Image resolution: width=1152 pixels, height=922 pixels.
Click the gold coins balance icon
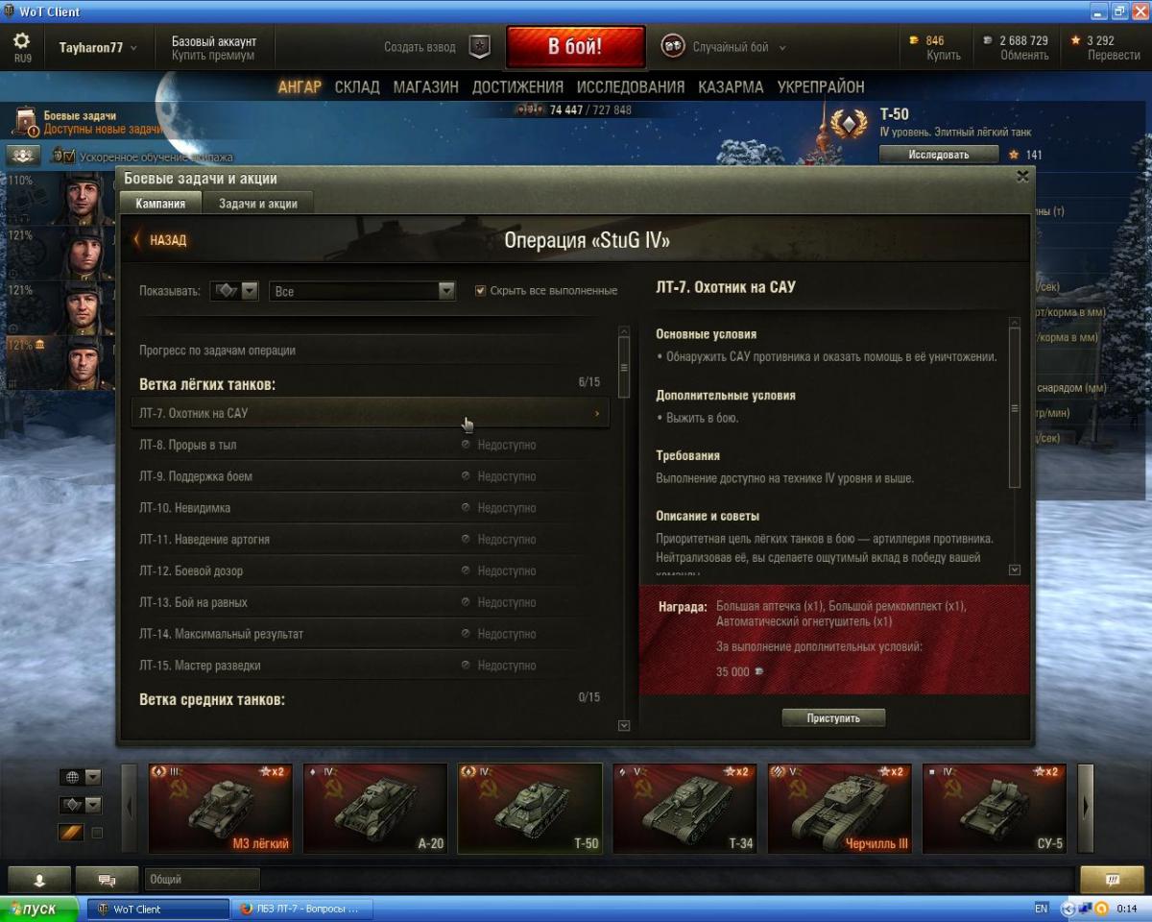coord(914,40)
